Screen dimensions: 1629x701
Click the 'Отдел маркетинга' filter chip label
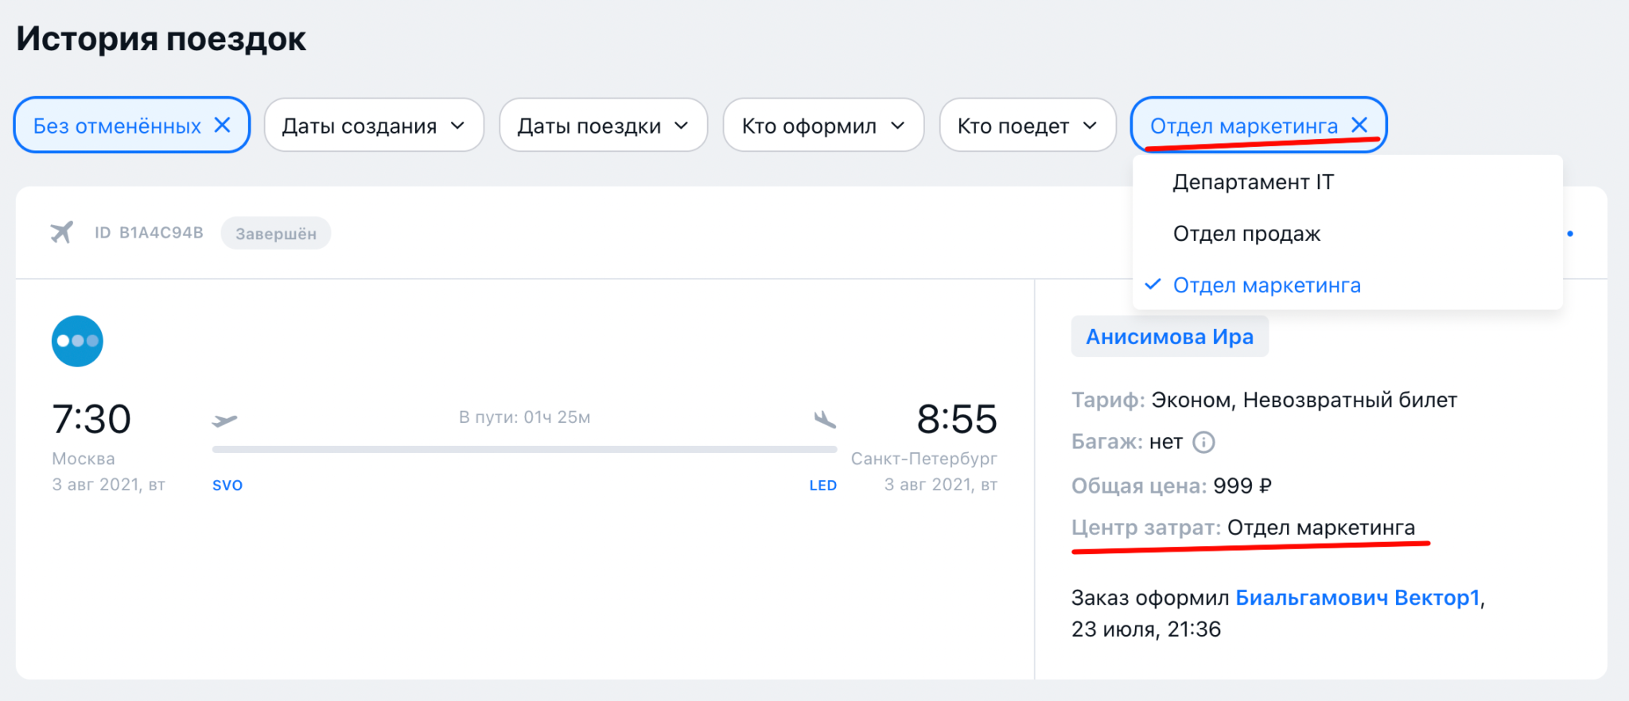tap(1244, 126)
